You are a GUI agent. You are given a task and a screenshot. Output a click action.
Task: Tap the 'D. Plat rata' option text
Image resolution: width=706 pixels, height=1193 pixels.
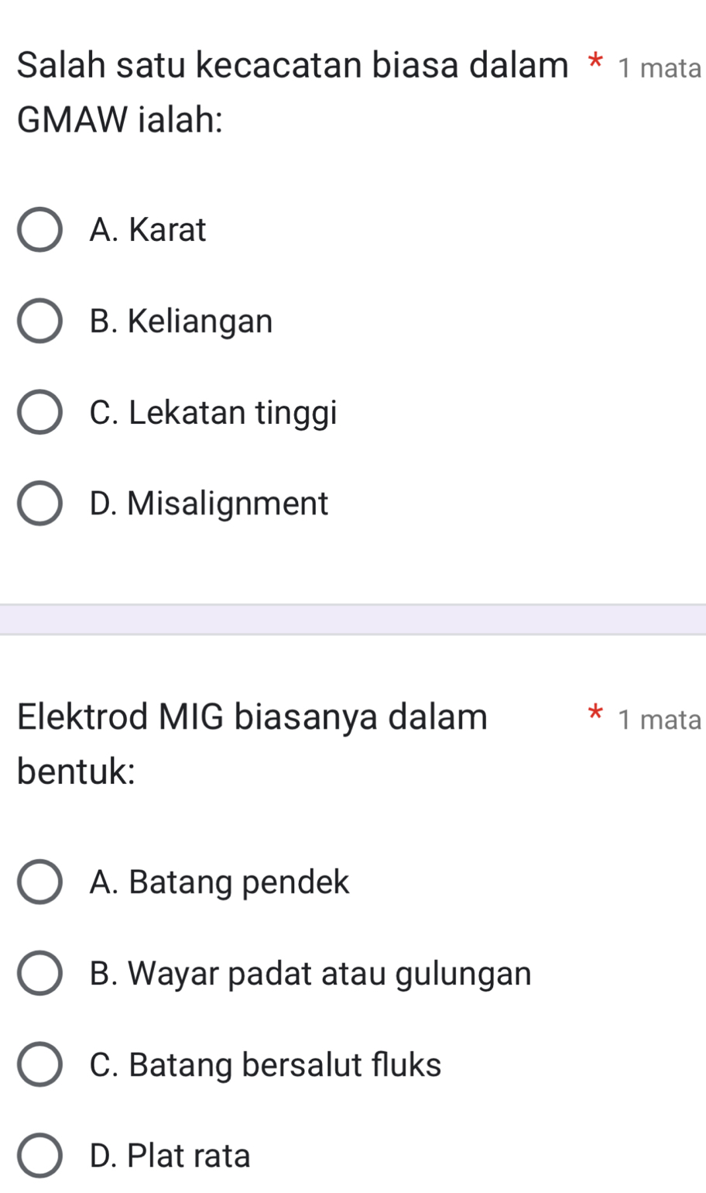tap(170, 1156)
